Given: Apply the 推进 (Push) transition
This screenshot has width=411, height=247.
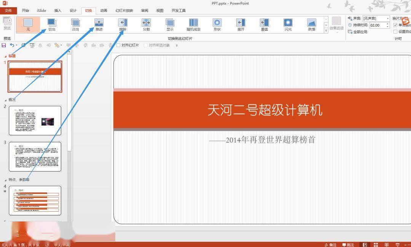Looking at the screenshot, I should [99, 25].
